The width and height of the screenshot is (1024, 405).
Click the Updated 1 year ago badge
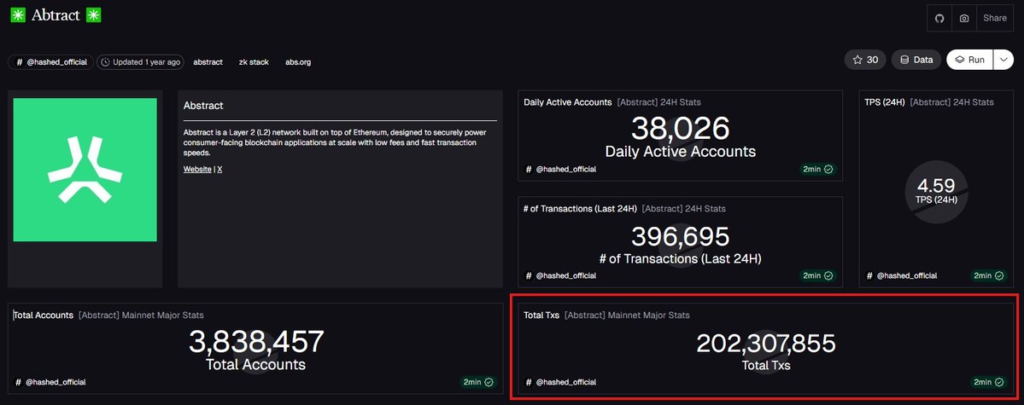tap(140, 62)
